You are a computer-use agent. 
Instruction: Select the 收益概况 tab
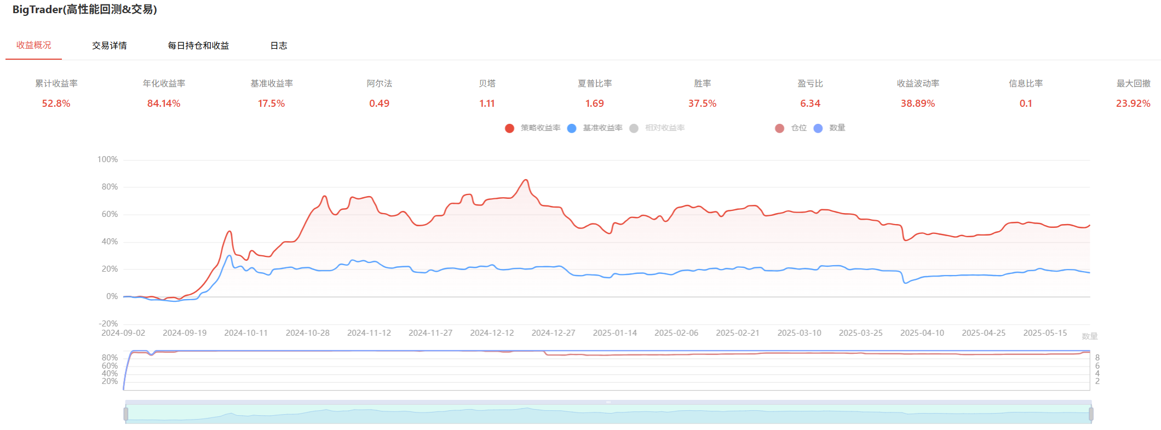click(34, 45)
